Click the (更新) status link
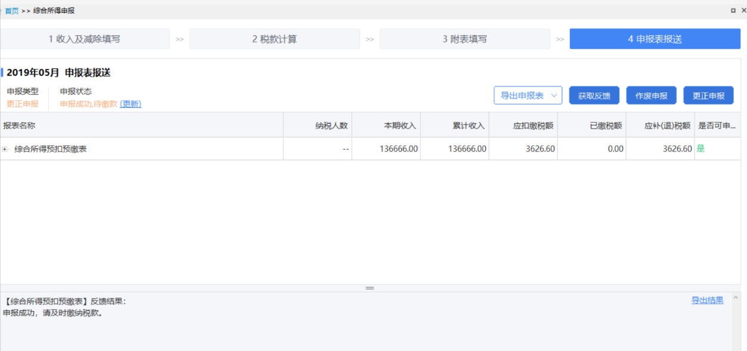Viewport: 747px width, 351px height. (131, 104)
